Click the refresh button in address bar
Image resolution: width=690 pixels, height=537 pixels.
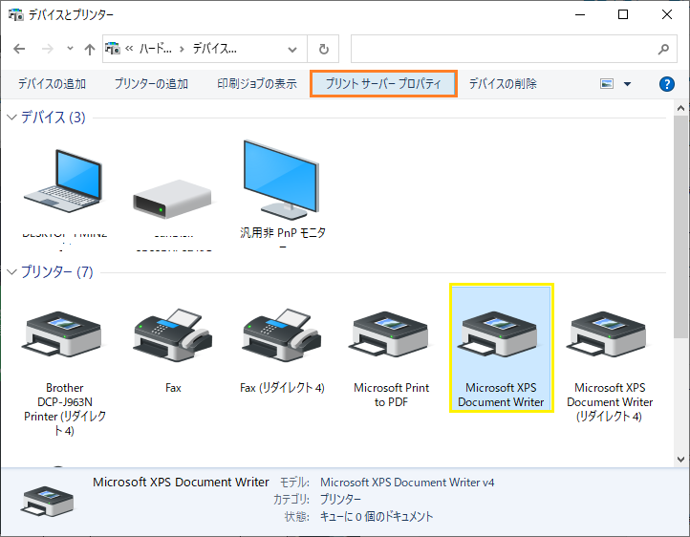[x=323, y=49]
